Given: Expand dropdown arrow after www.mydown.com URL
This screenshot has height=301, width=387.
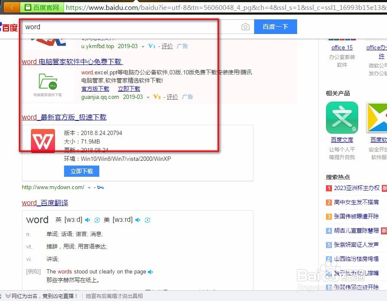Looking at the screenshot, I should 89,188.
